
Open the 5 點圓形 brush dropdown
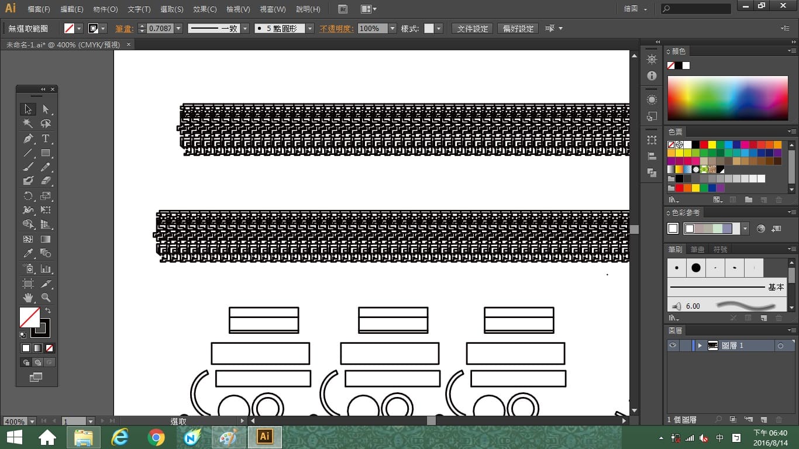point(310,28)
